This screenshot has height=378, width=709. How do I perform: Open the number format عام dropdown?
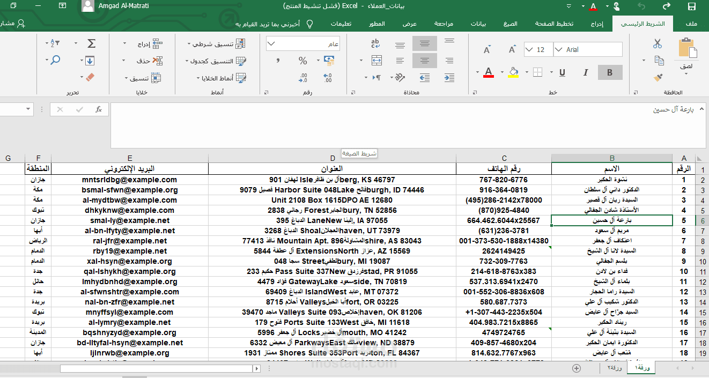click(271, 44)
